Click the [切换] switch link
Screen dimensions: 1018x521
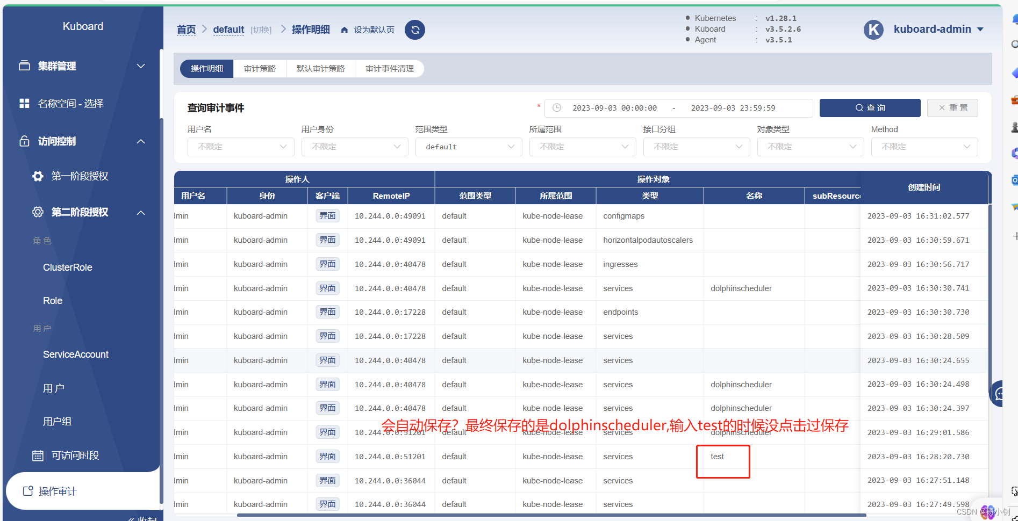pyautogui.click(x=261, y=30)
